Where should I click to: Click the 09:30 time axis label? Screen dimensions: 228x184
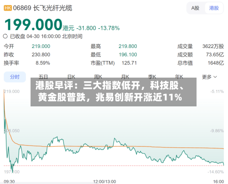[9, 181]
